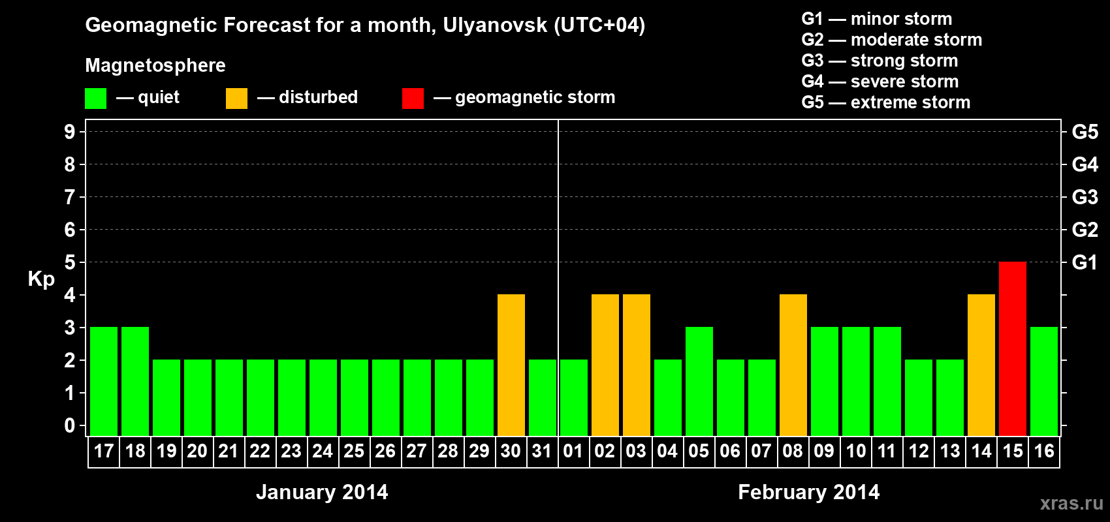This screenshot has width=1110, height=522.
Task: Click the 'G4 — severe storm' legend text
Action: (x=880, y=82)
